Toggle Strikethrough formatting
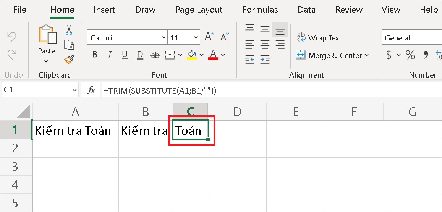442x212 pixels. coord(155,55)
